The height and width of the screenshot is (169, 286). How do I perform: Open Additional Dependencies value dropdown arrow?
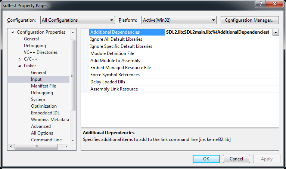tap(276, 33)
